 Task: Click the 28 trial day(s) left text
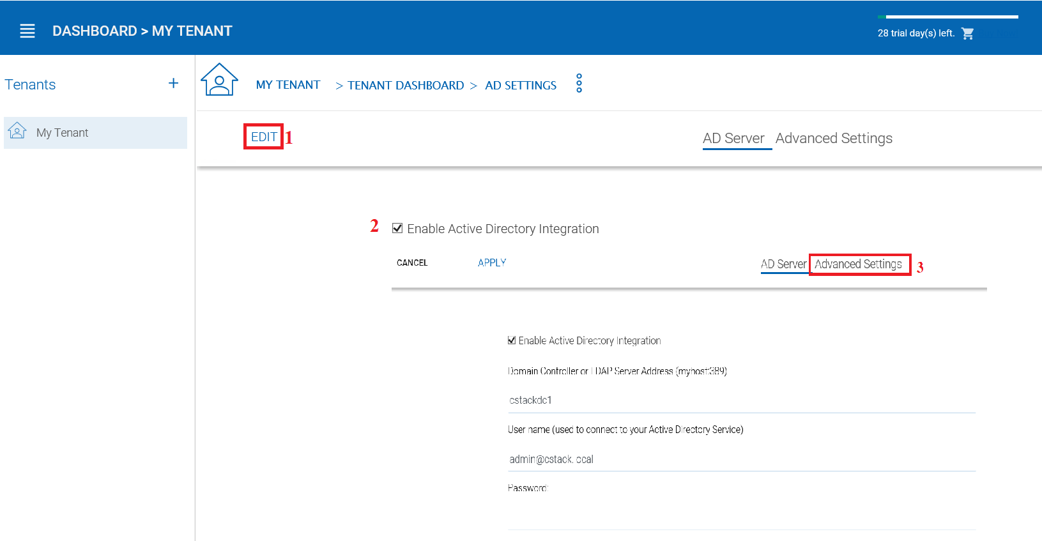coord(916,33)
